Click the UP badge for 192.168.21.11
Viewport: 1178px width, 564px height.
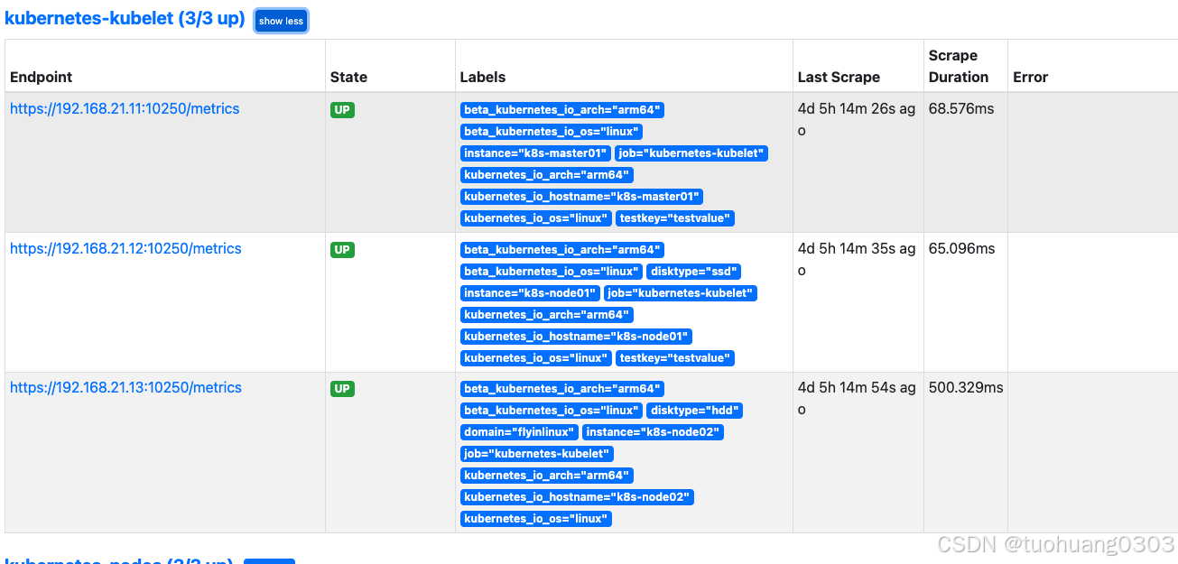[x=342, y=110]
